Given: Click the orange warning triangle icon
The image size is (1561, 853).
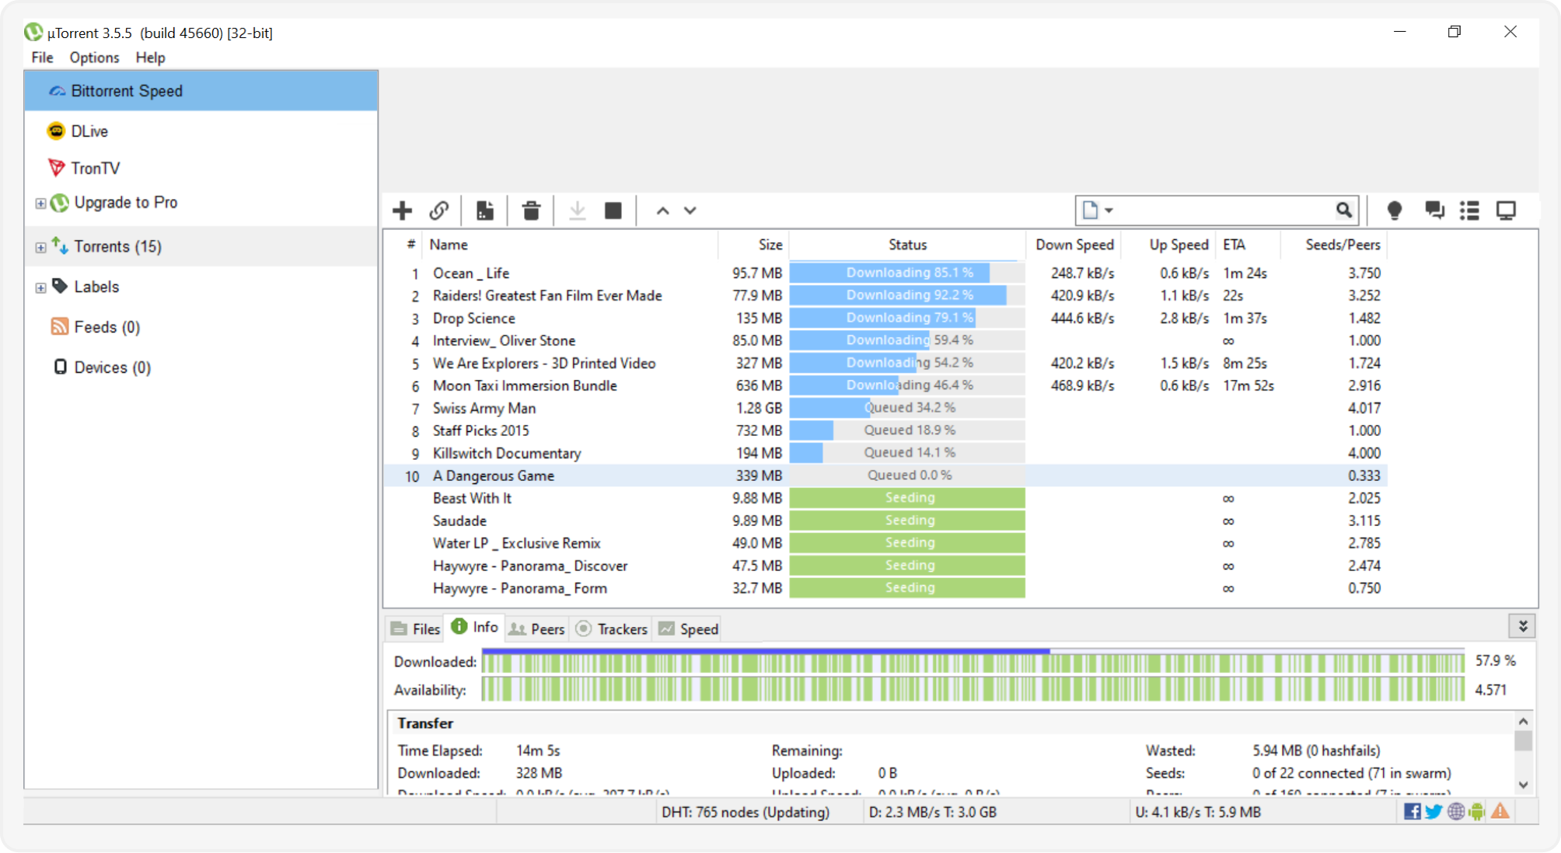Looking at the screenshot, I should coord(1500,812).
